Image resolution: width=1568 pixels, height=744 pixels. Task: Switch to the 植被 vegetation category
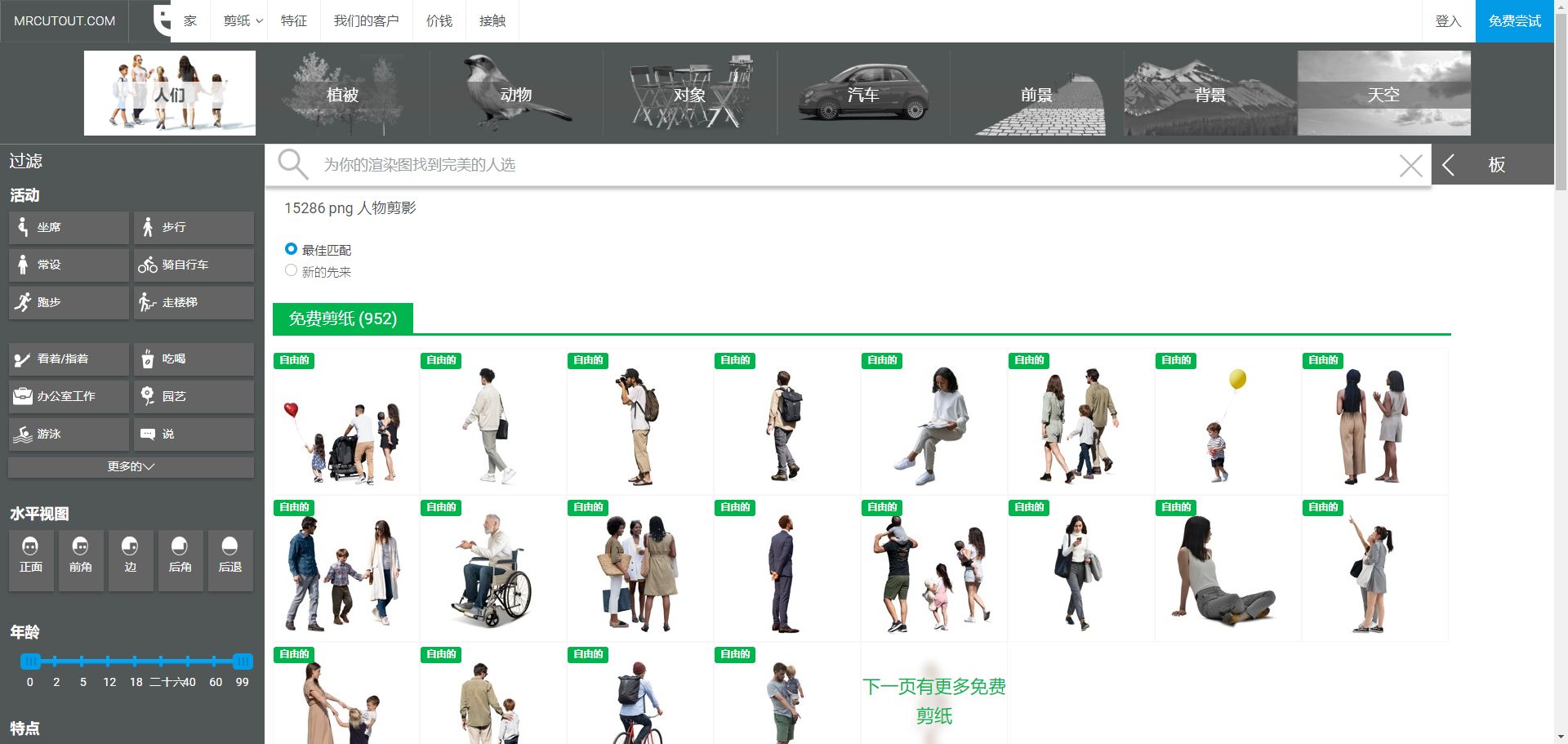click(x=343, y=93)
